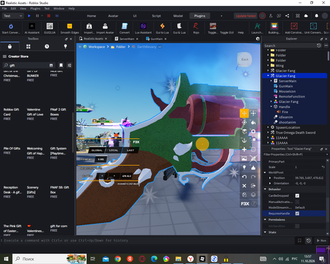Switch to the Model ribbon tab
This screenshot has height=264, width=330.
[x=178, y=16]
